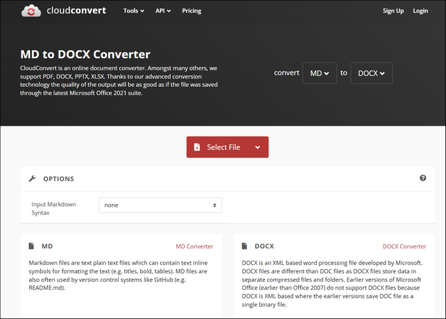Click the Login link
Image resolution: width=446 pixels, height=319 pixels.
pyautogui.click(x=421, y=11)
